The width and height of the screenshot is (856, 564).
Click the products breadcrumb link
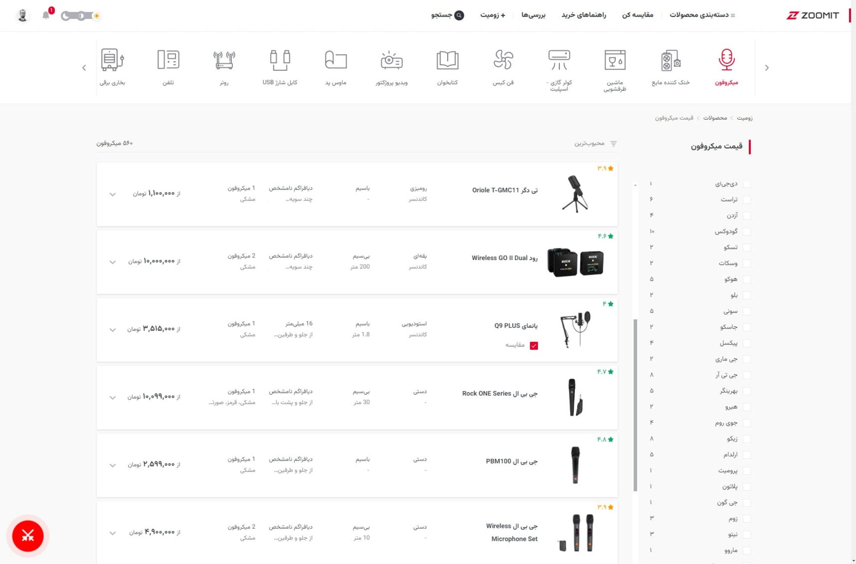[x=715, y=118]
